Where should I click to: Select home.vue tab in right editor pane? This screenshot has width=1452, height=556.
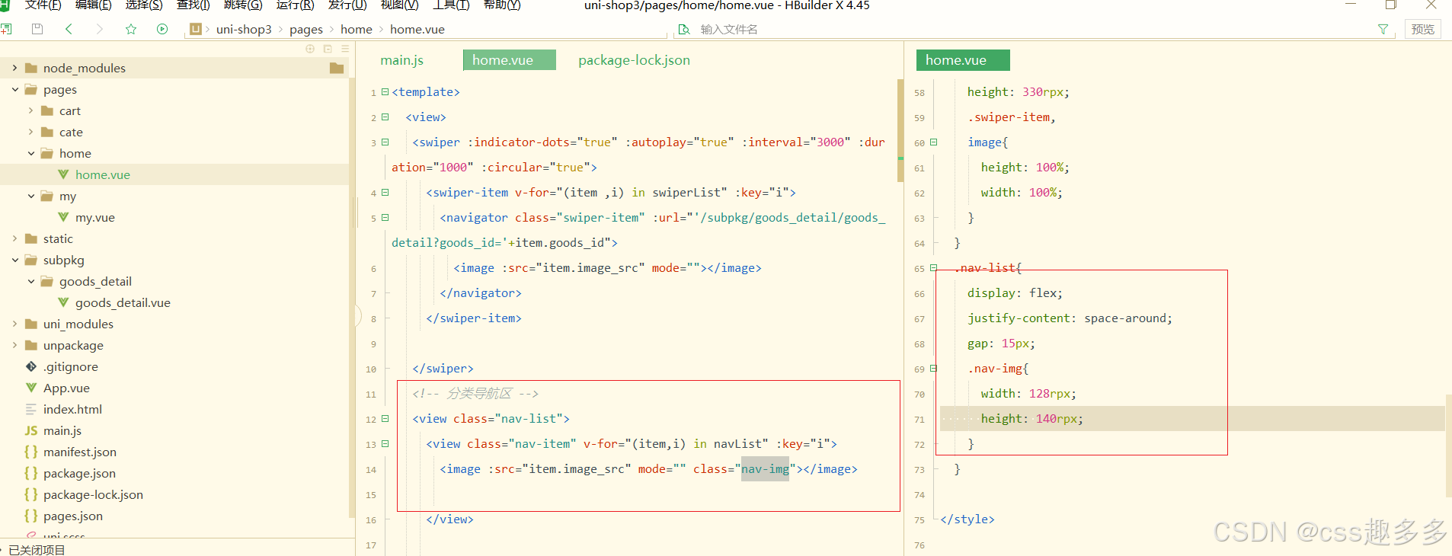click(x=962, y=60)
